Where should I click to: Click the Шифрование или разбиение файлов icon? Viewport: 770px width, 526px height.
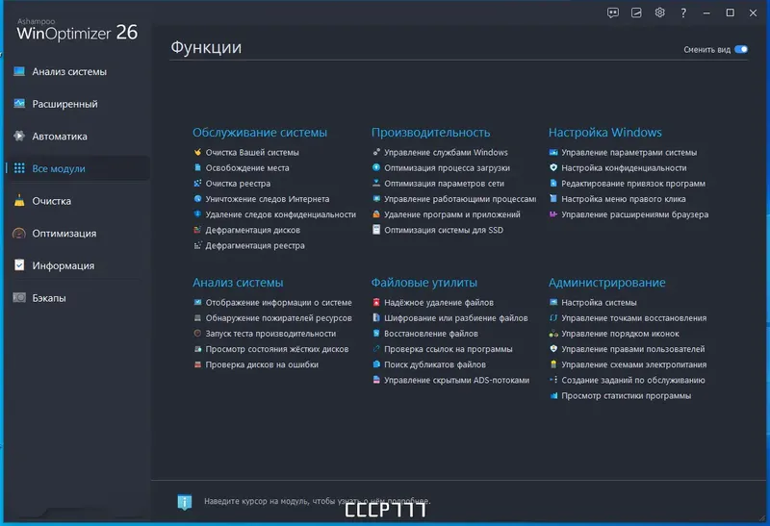(376, 318)
